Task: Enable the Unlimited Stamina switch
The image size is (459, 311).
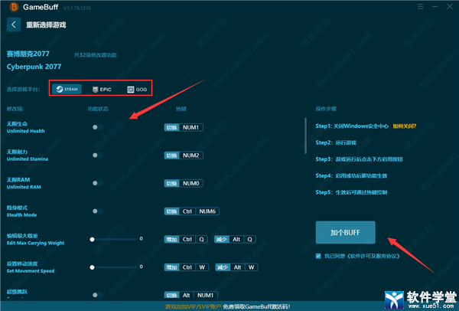Action: 97,155
